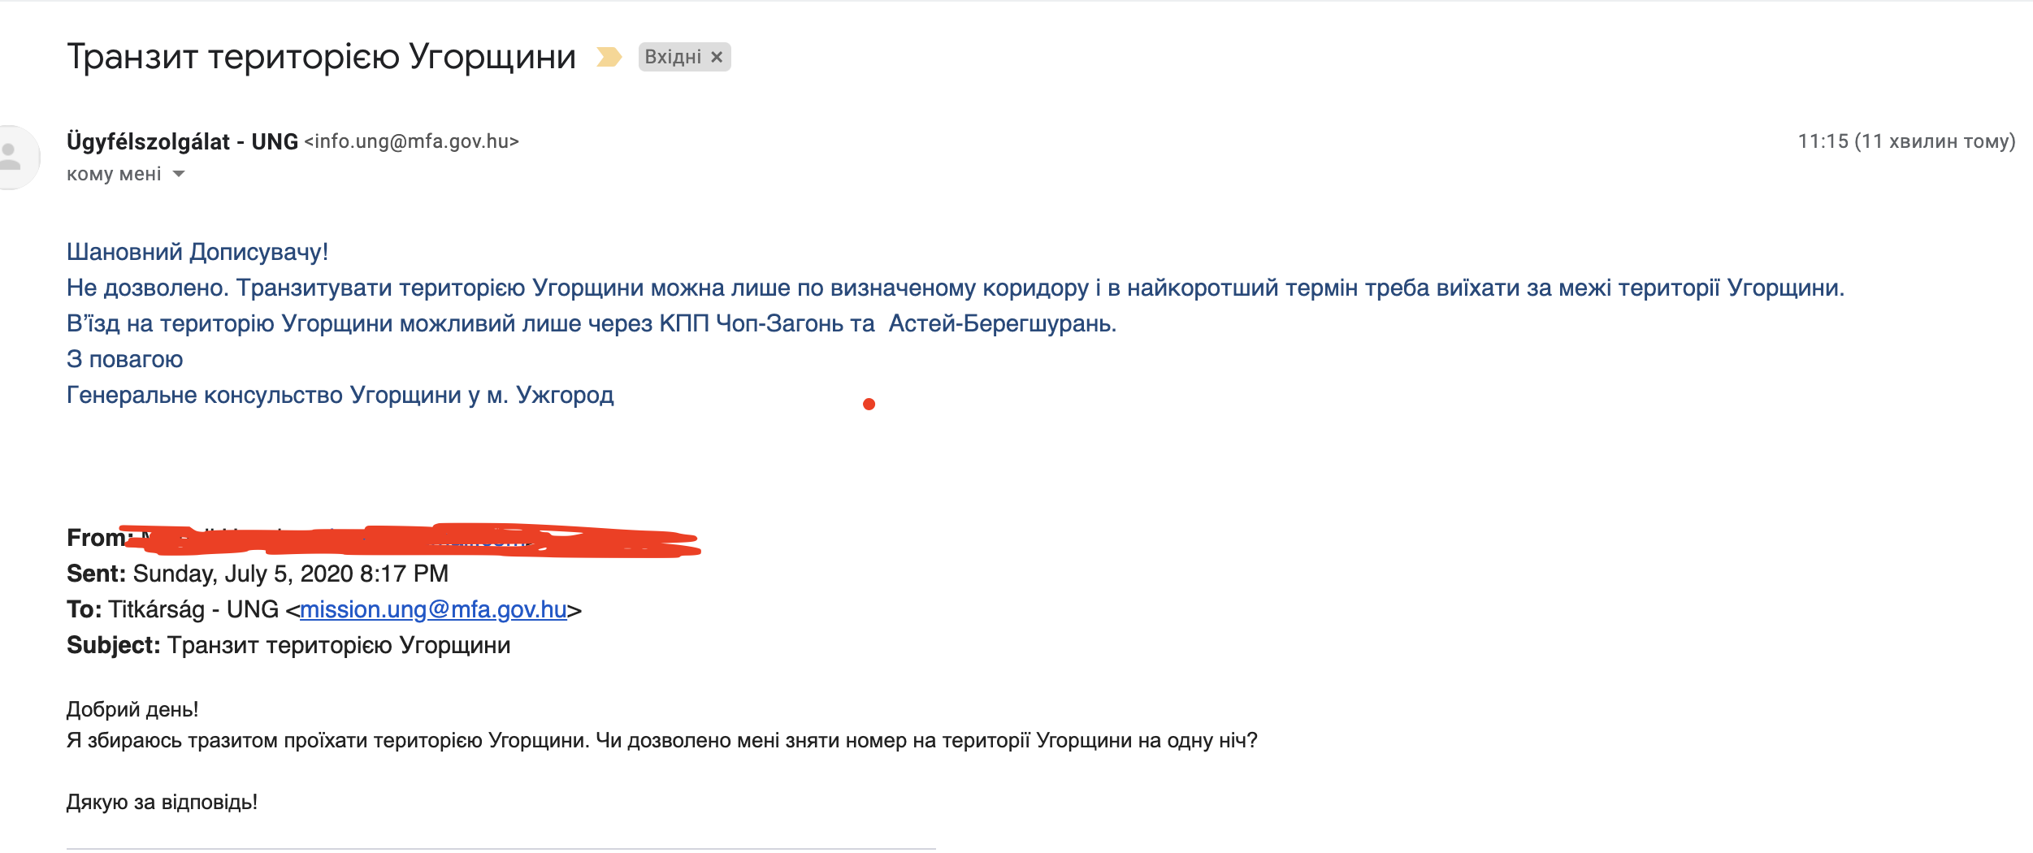Click the sender avatar icon

pos(13,157)
